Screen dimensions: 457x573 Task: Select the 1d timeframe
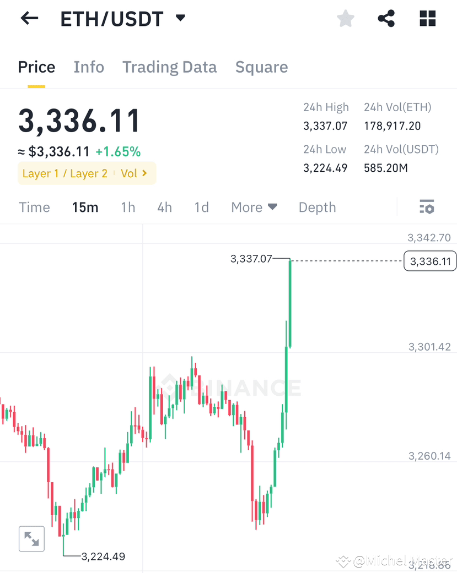click(x=201, y=208)
